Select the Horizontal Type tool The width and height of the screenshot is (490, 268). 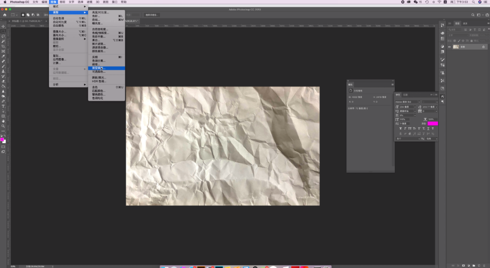point(3,106)
